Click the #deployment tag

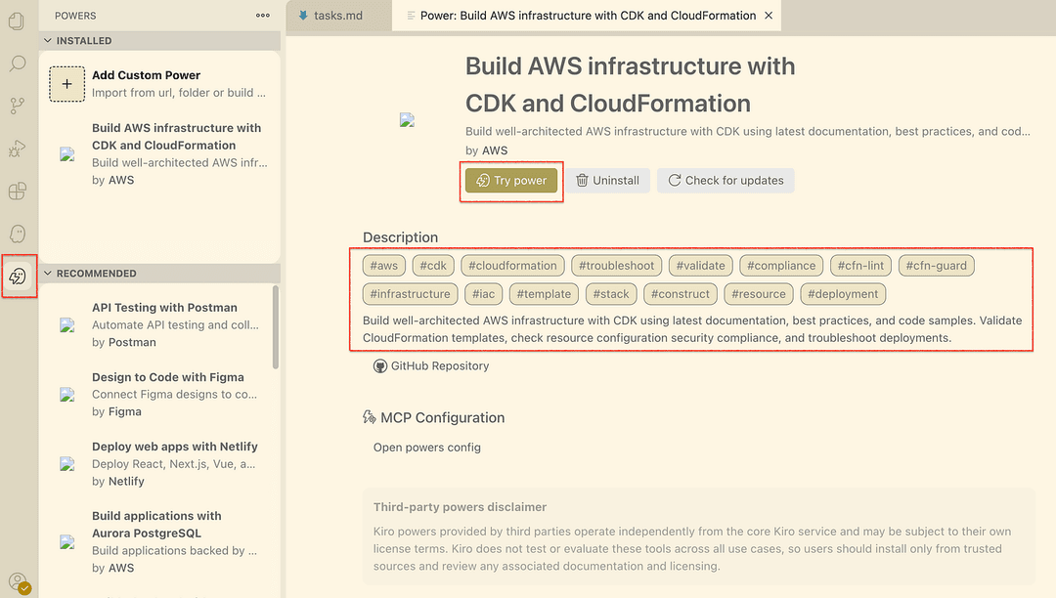[843, 294]
